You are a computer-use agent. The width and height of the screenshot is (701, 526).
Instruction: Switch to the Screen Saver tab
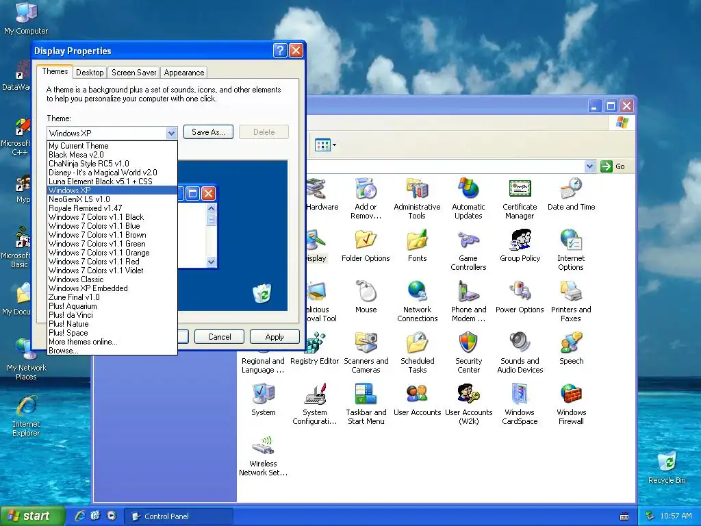pyautogui.click(x=133, y=73)
